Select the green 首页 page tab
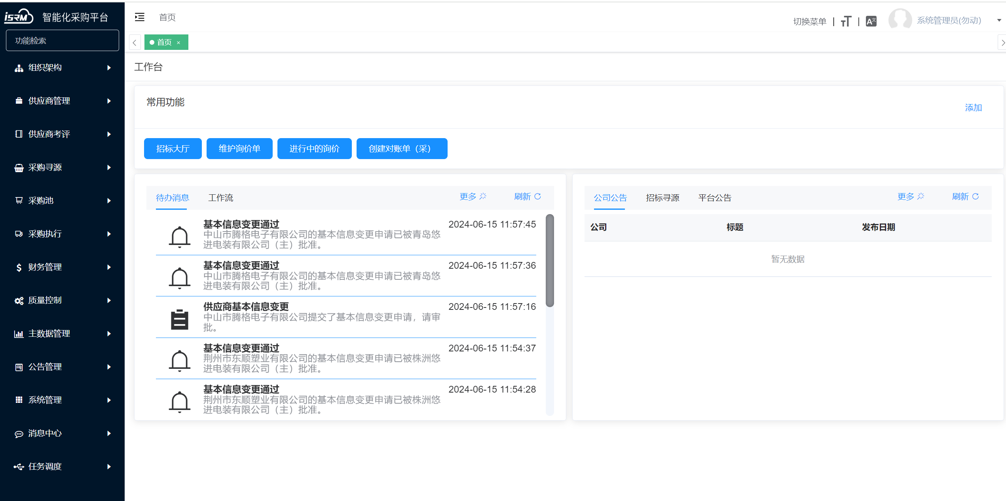Viewport: 1006px width, 501px height. [x=166, y=42]
